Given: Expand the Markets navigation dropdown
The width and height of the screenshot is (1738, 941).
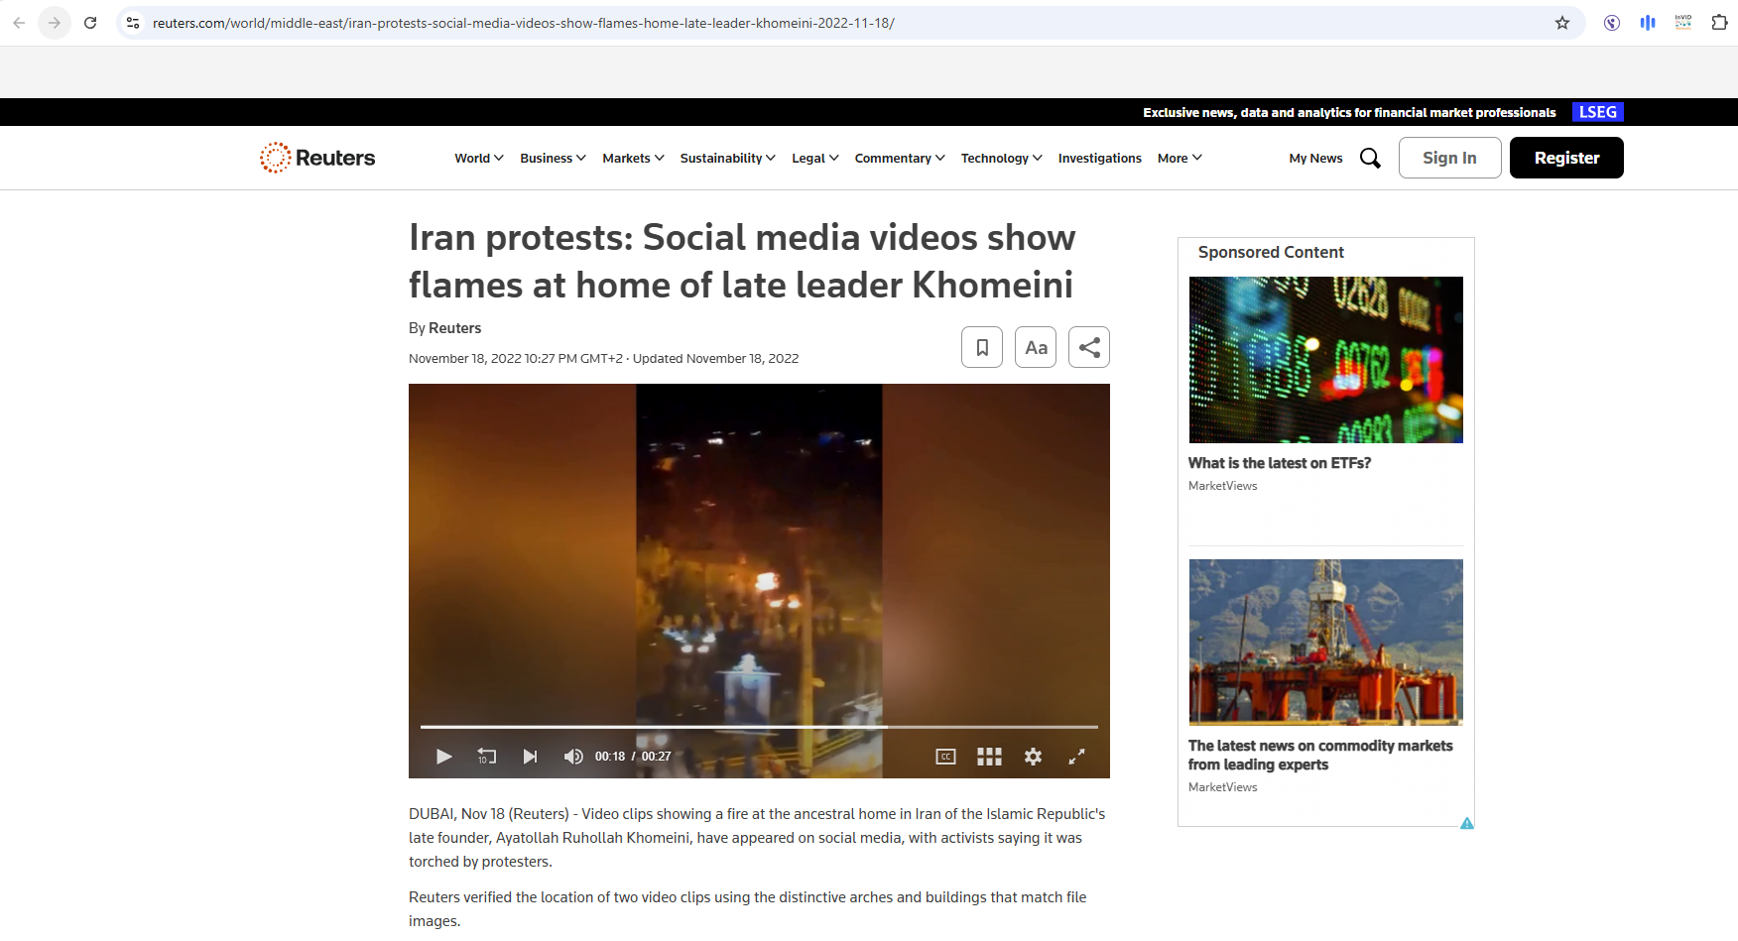Looking at the screenshot, I should pos(633,158).
